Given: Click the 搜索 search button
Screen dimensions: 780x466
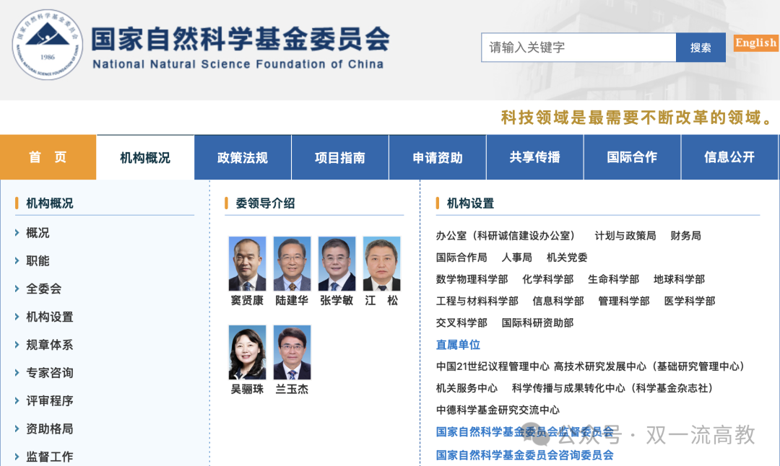Looking at the screenshot, I should coord(701,48).
